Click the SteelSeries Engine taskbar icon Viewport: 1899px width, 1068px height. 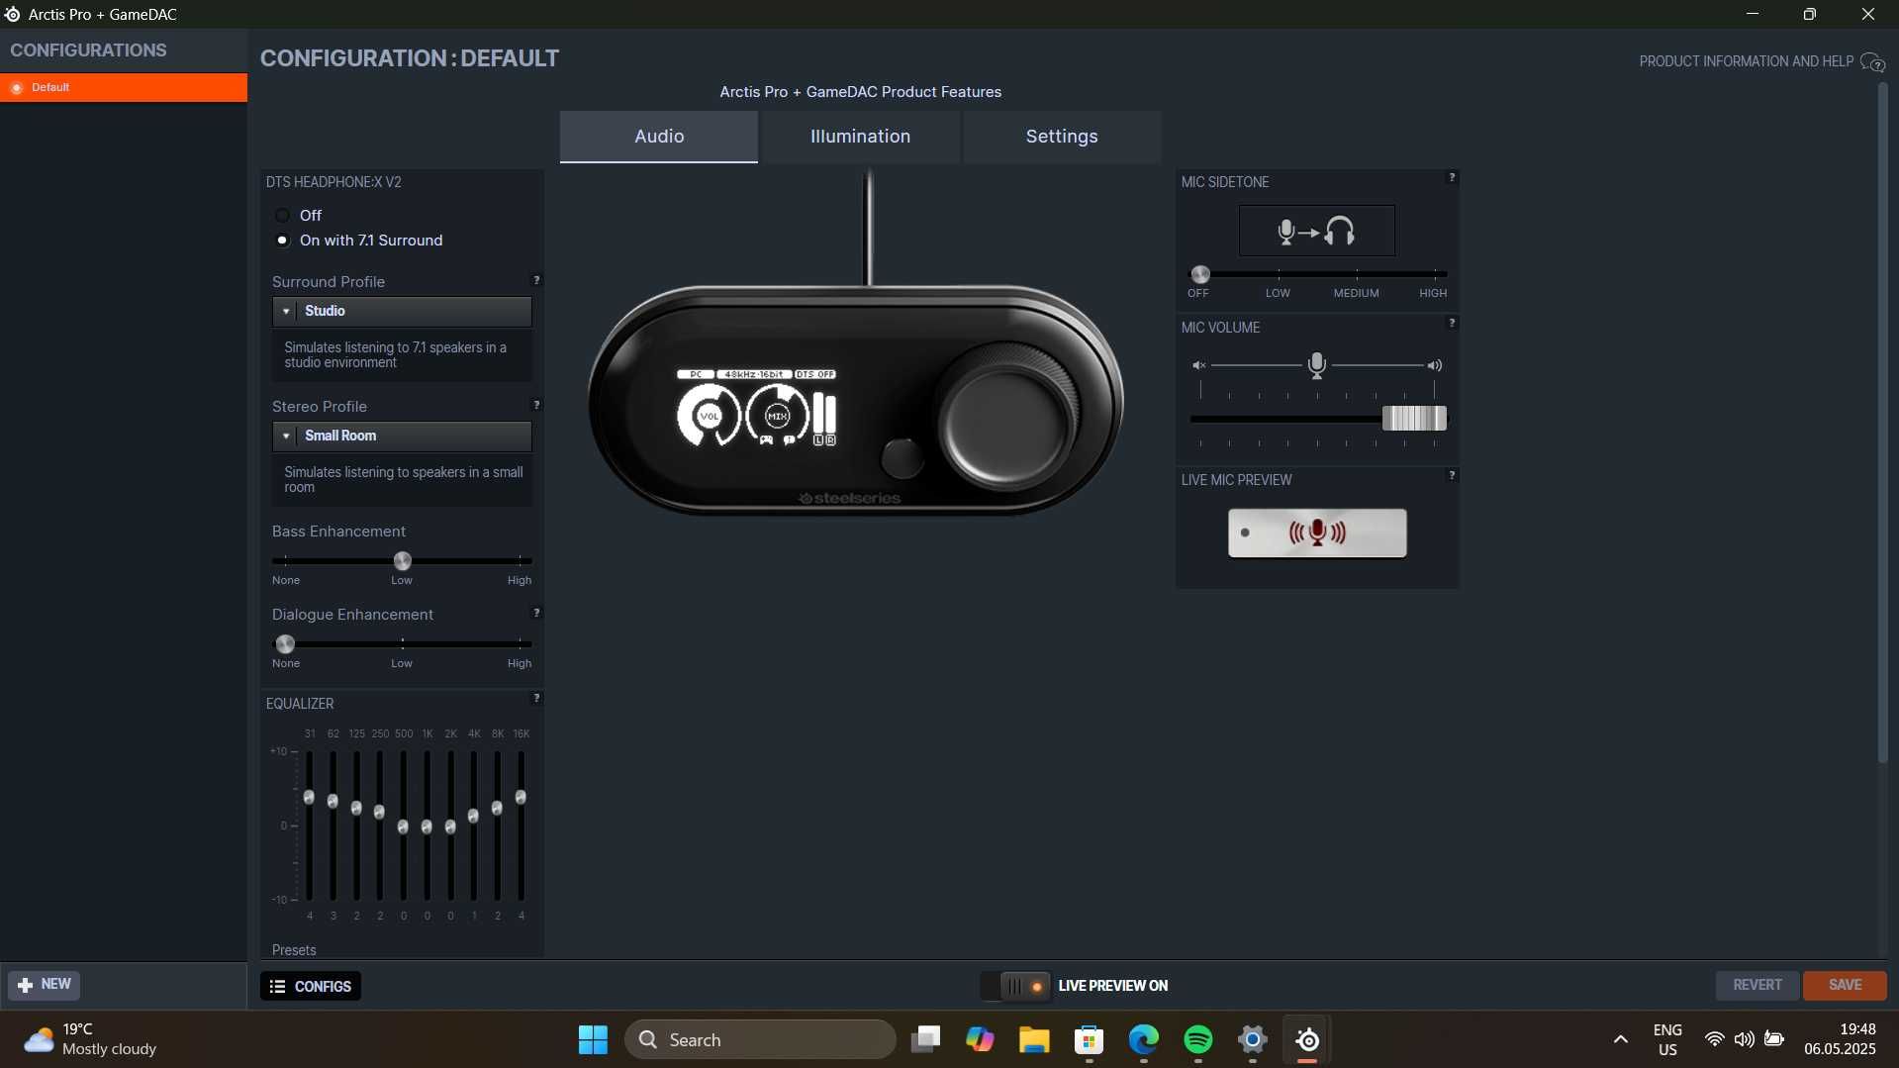click(1307, 1039)
